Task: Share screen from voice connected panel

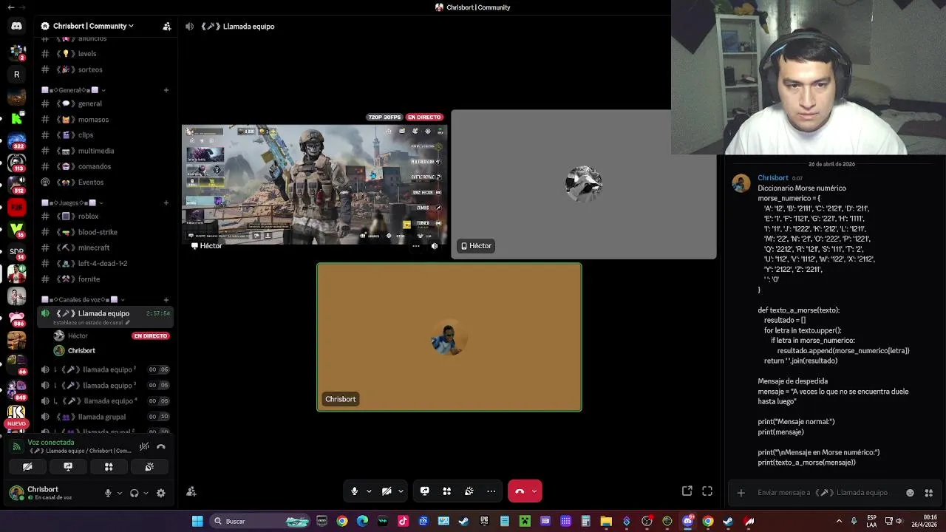Action: (x=68, y=466)
